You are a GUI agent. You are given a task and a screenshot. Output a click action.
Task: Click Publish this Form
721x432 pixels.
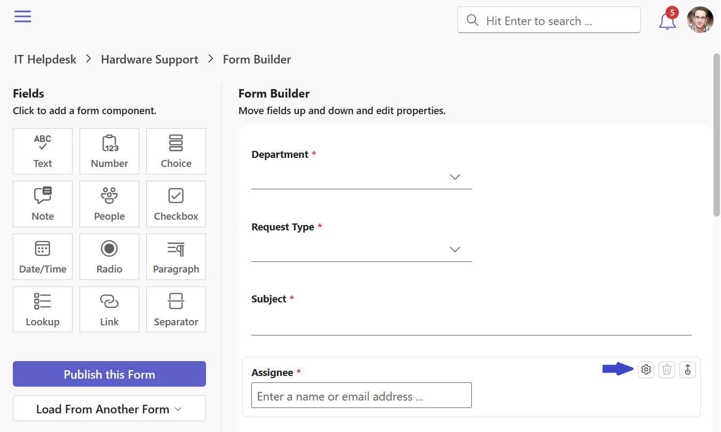(109, 374)
